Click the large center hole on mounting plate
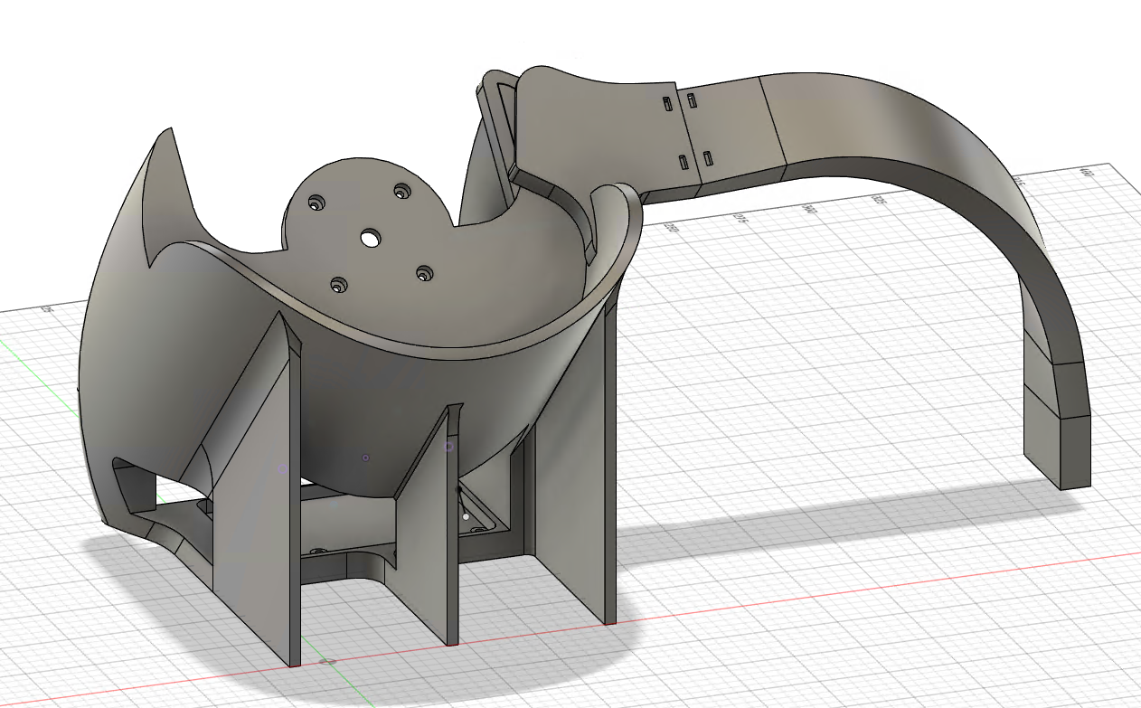This screenshot has width=1141, height=708. coord(370,238)
